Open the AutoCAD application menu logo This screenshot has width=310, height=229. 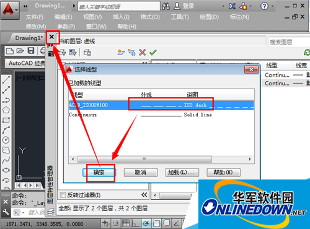click(x=10, y=10)
